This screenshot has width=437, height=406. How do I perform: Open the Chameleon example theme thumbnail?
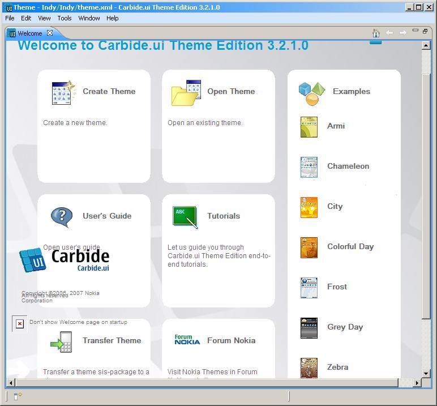pyautogui.click(x=309, y=167)
